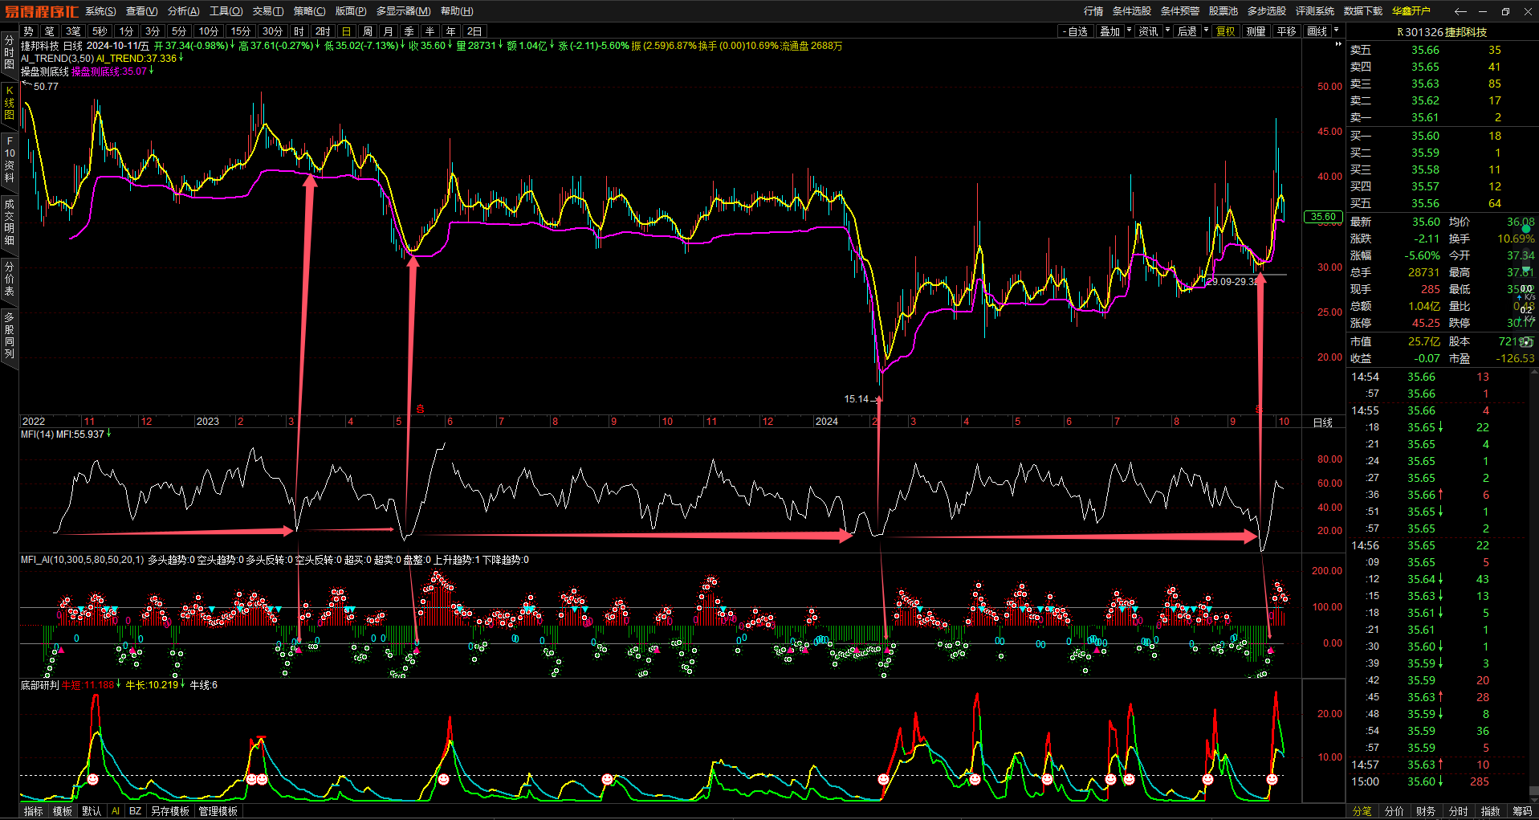This screenshot has width=1539, height=820.
Task: Switch chart period to 势
Action: pos(29,31)
